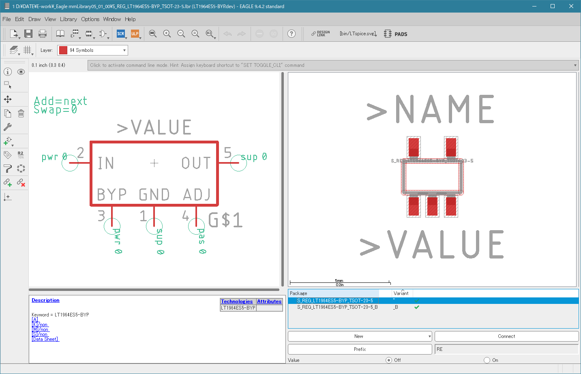Open the library table of contents book icon

[x=60, y=34]
